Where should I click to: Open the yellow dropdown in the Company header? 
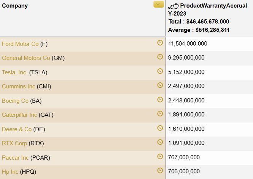coord(159,5)
